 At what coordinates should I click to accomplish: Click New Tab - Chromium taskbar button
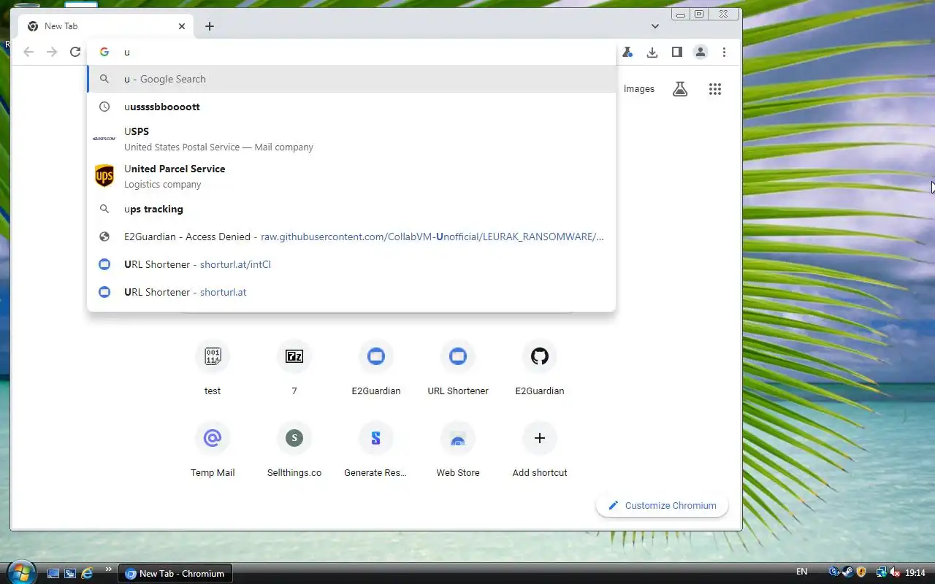coord(177,574)
